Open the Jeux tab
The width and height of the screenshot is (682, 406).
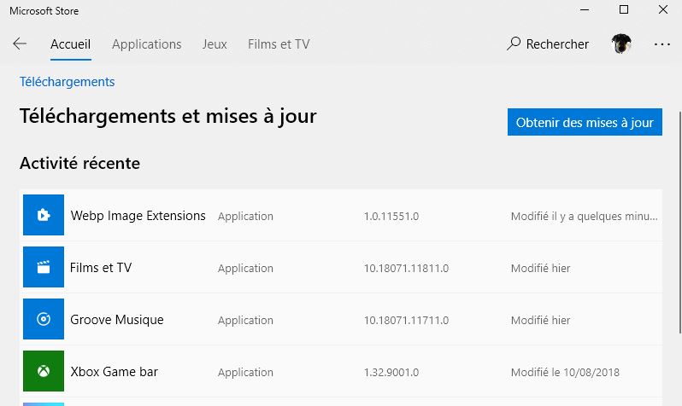pyautogui.click(x=215, y=44)
